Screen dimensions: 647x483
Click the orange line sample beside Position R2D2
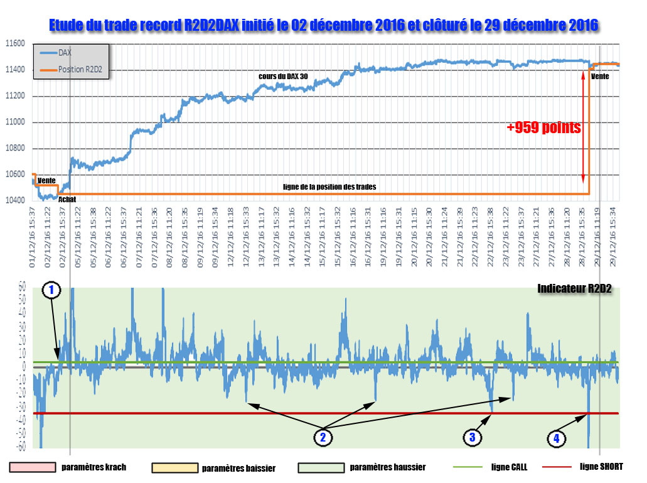pos(48,70)
